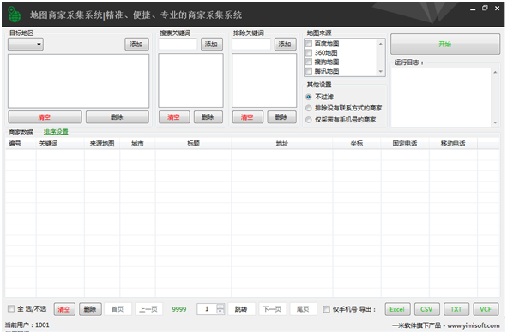Viewport: 507px width, 334px height.
Task: Click 删除 under target region list
Action: coord(117,117)
